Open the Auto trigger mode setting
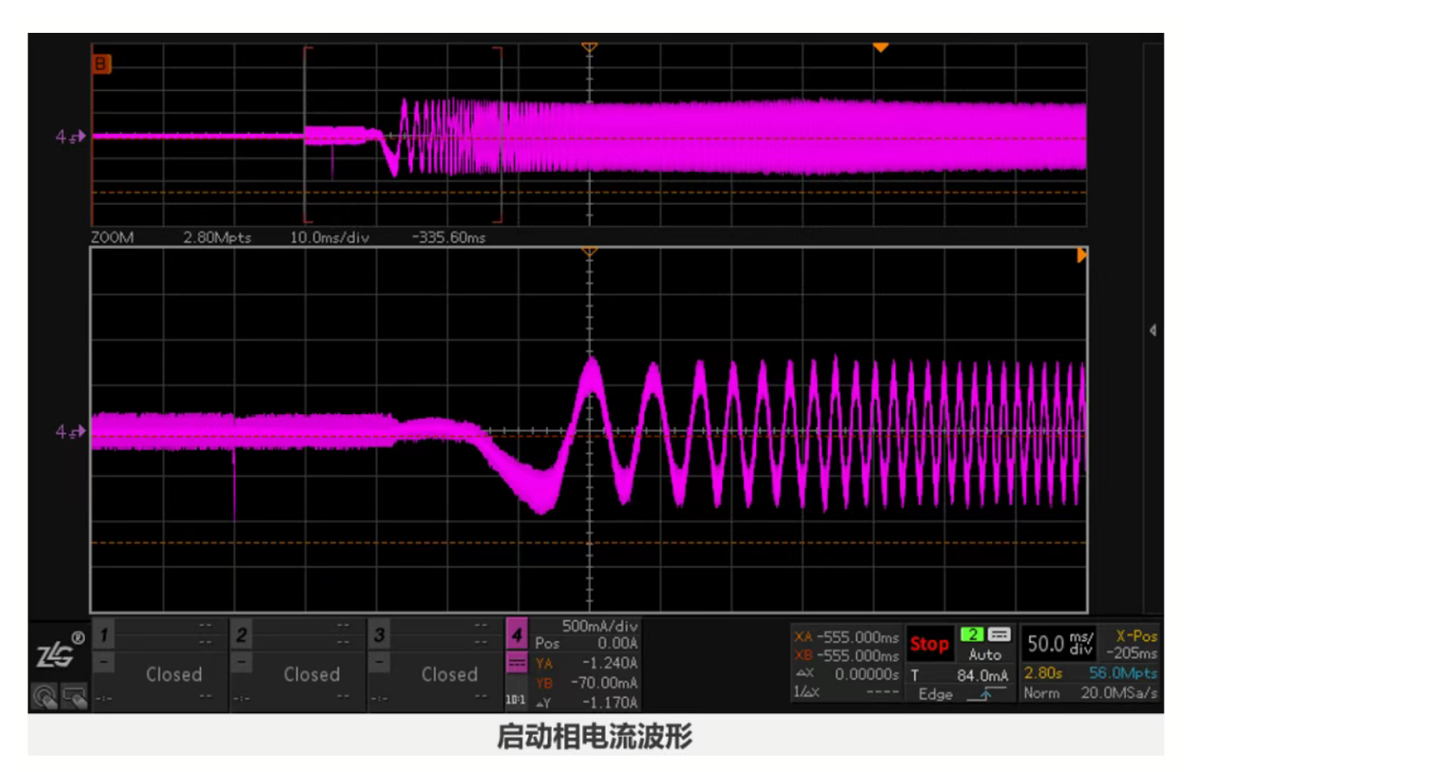 coord(984,655)
